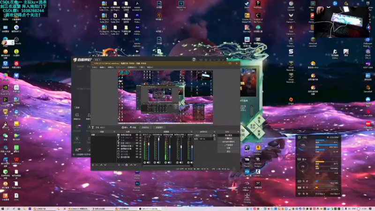Screen dimensions: 375x211
Task: Adjust transition duration spinner arrows
Action: pyautogui.click(x=215, y=139)
